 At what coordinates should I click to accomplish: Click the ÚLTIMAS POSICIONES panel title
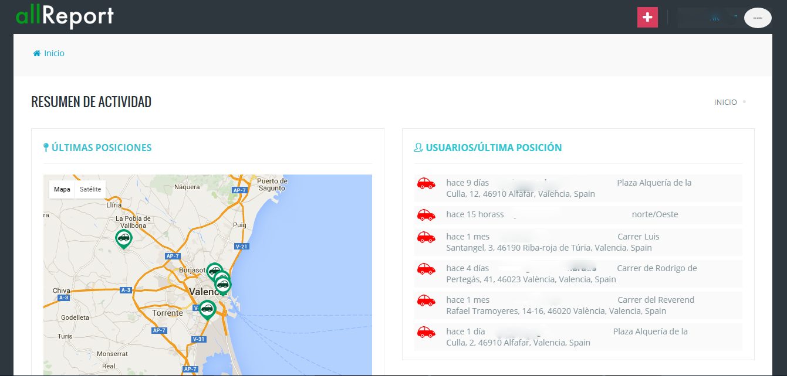click(x=102, y=148)
